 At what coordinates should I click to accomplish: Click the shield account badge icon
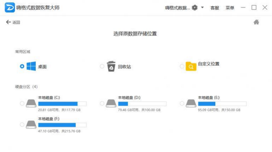coord(195,8)
